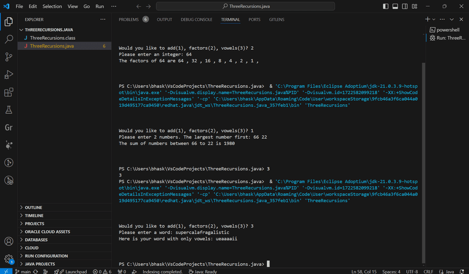Toggle bottom panel visibility
This screenshot has width=469, height=274.
coord(395,6)
